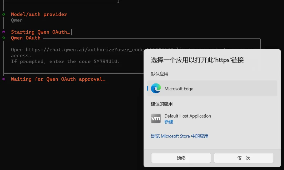Click the 仅一次 (Just once) button

(x=244, y=158)
